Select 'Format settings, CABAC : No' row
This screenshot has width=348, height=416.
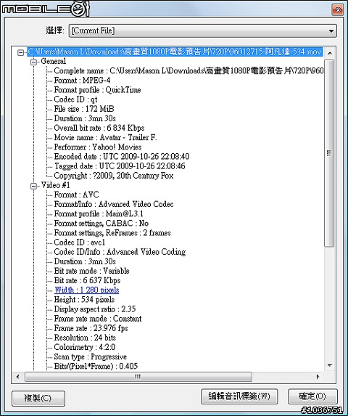pos(101,224)
